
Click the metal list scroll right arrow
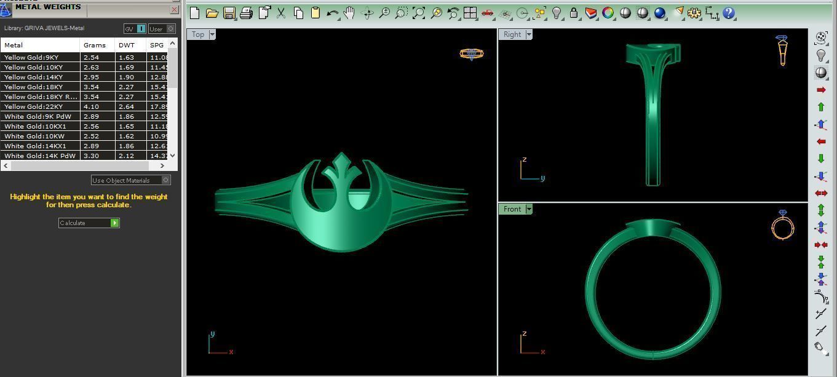162,165
